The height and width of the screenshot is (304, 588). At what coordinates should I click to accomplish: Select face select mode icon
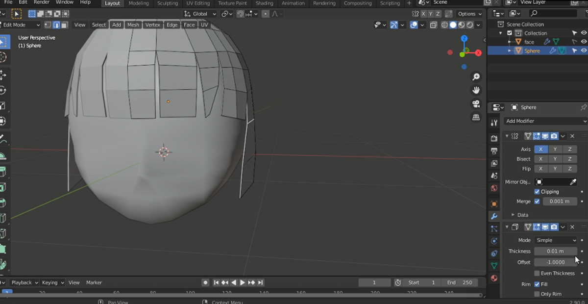click(64, 25)
